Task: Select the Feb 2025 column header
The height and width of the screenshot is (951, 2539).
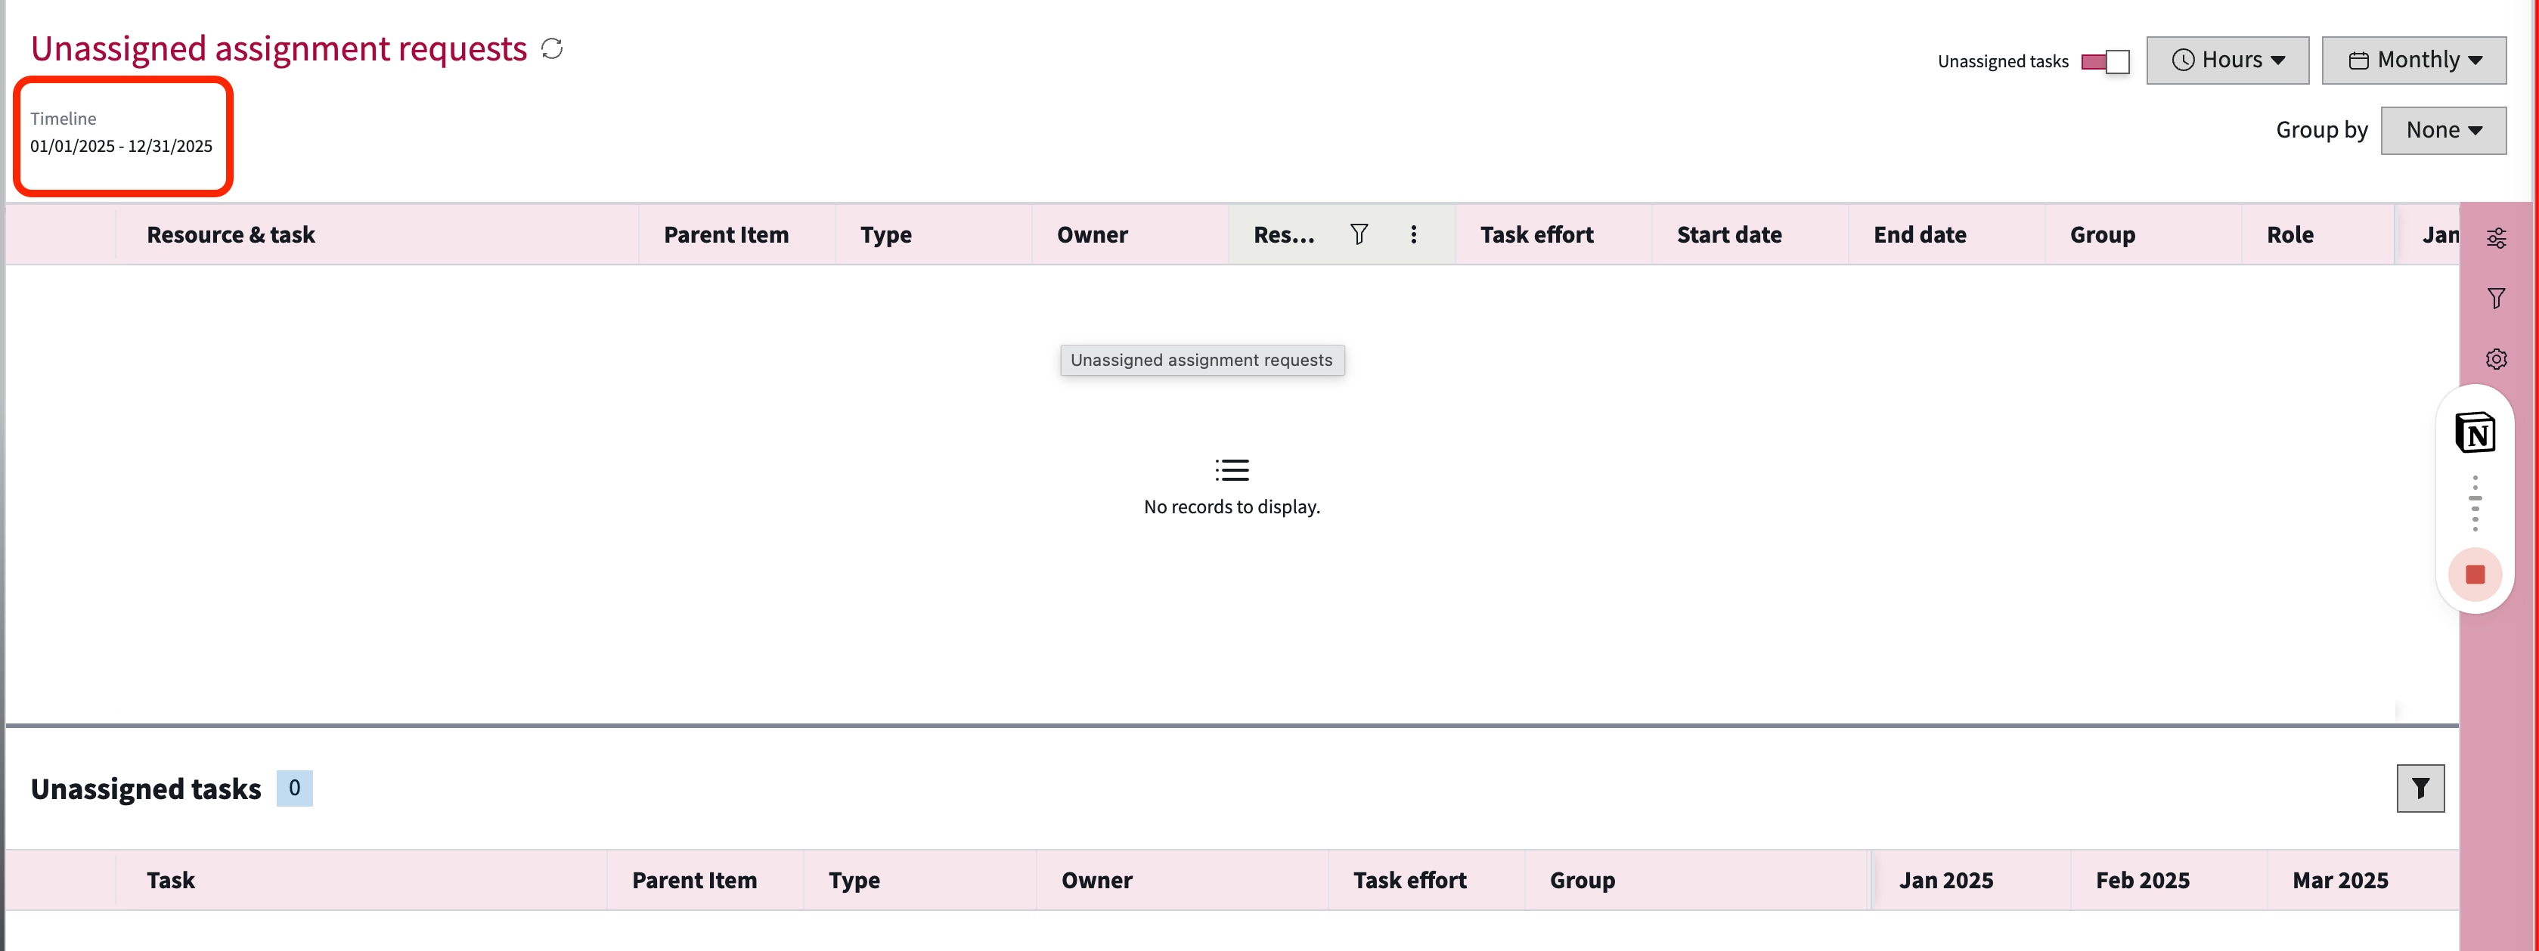Action: pyautogui.click(x=2142, y=881)
